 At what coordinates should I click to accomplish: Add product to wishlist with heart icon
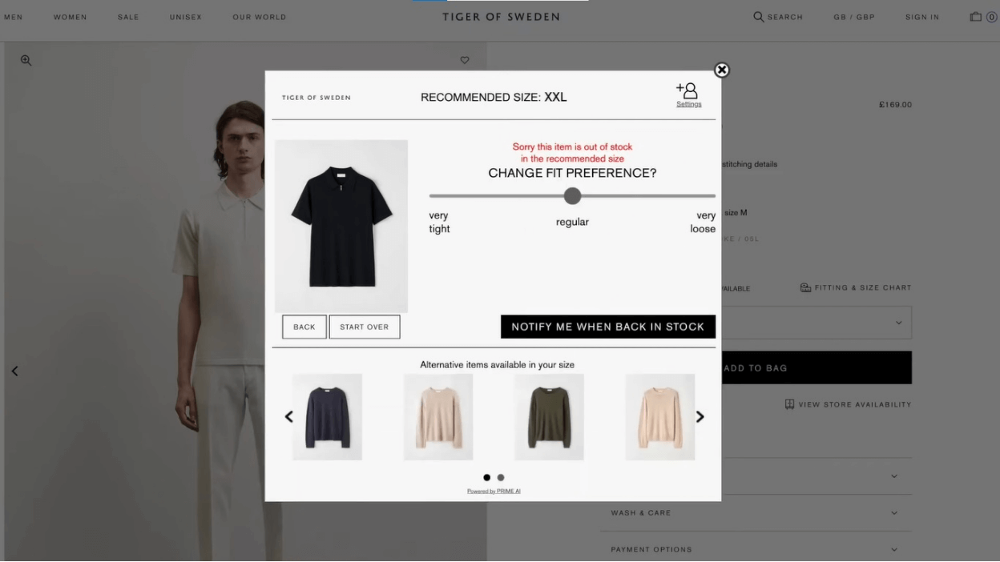(465, 60)
